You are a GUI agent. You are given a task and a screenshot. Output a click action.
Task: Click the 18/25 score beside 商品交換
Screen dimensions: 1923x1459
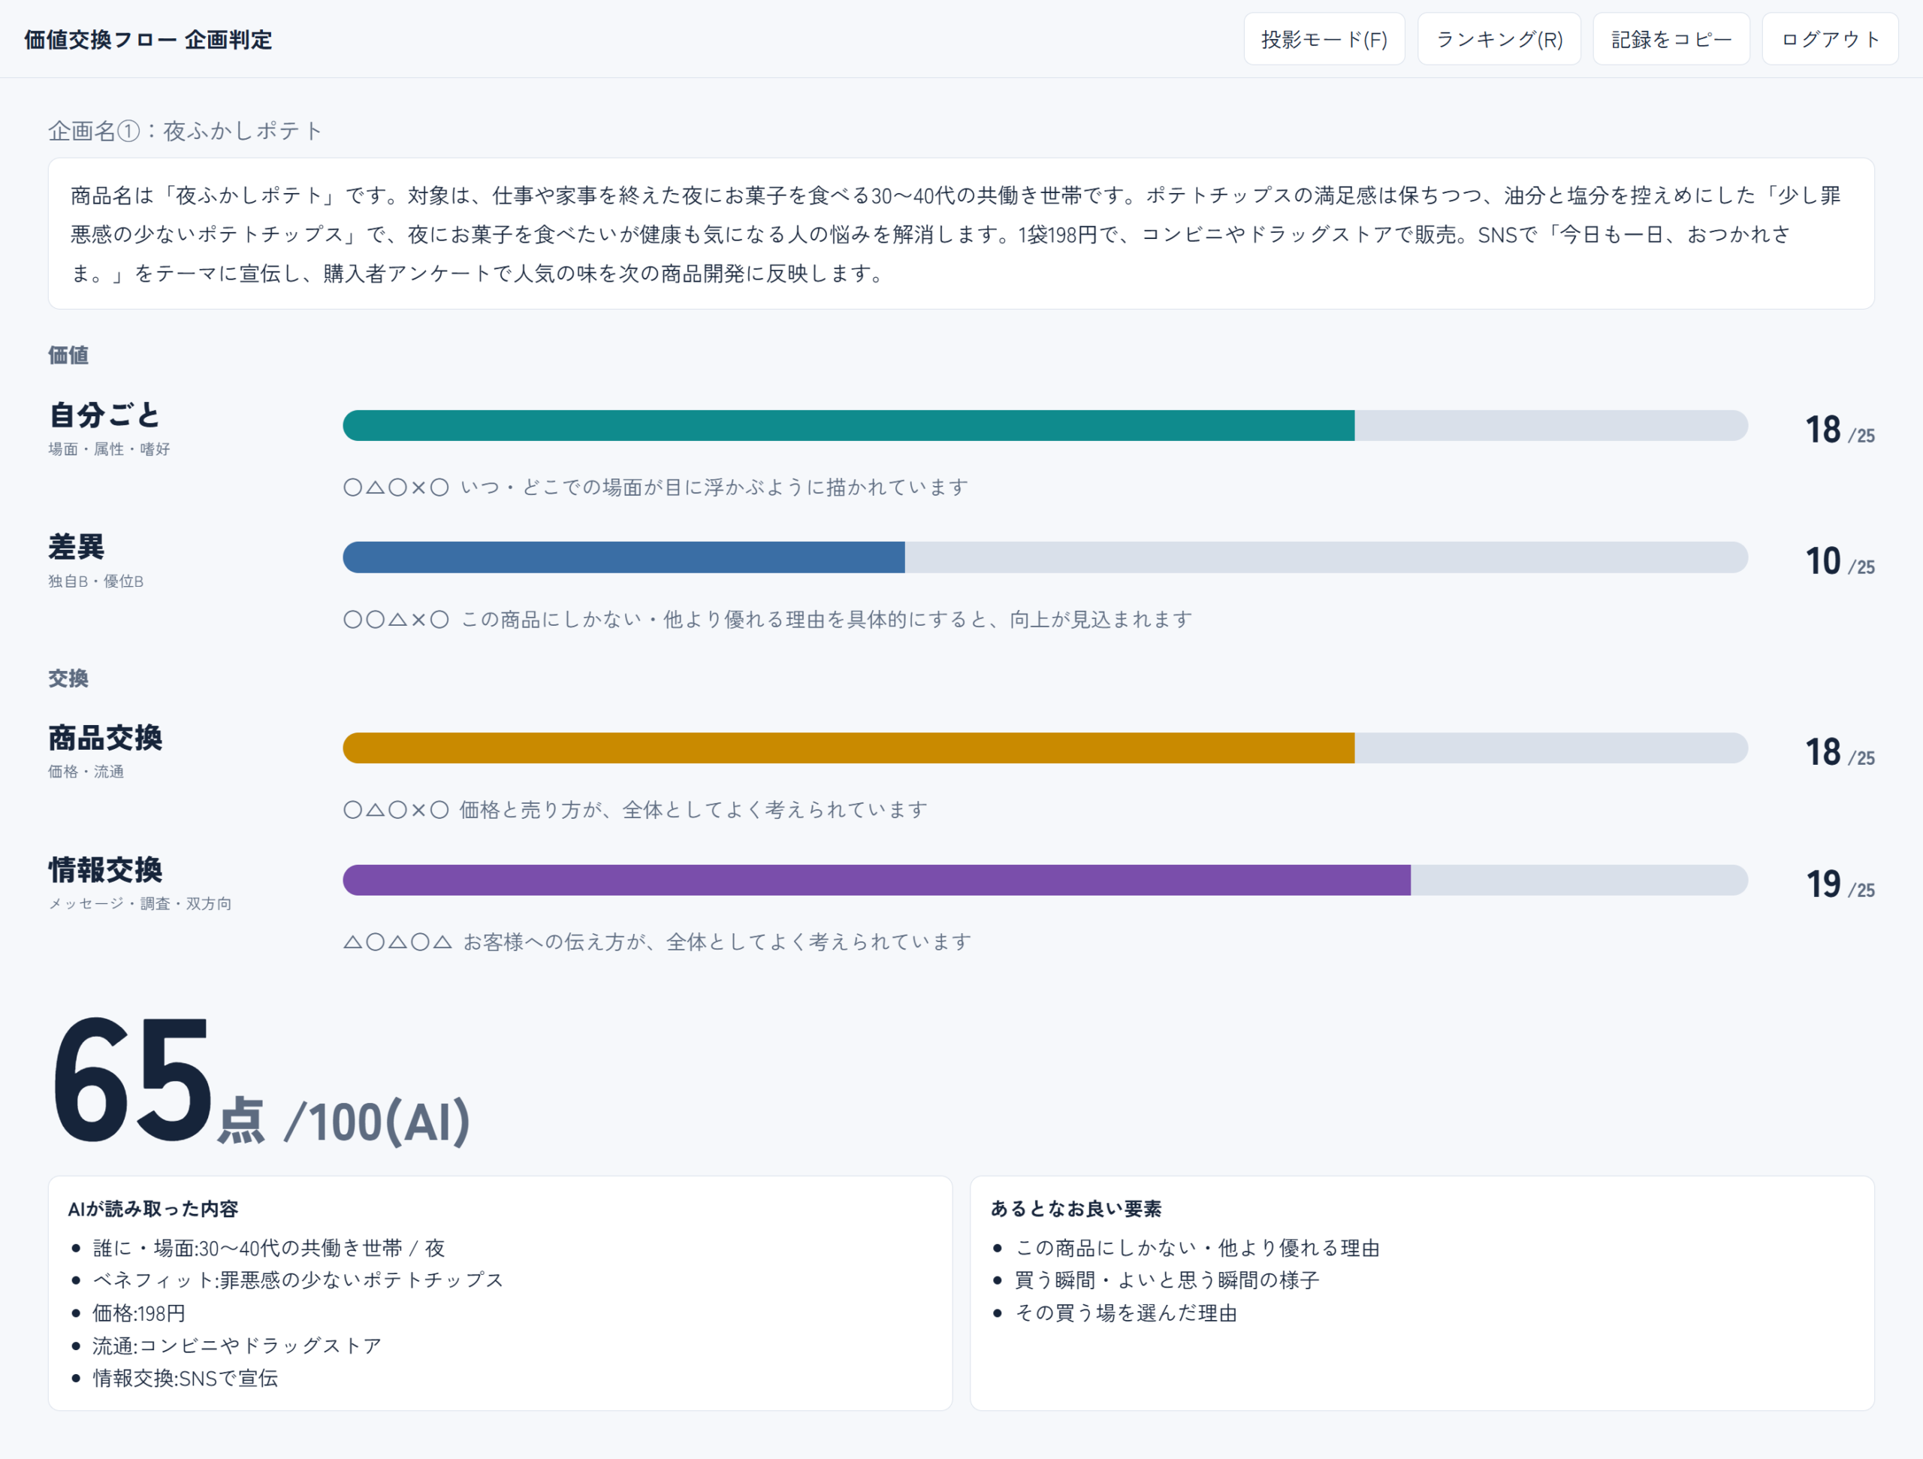point(1840,752)
